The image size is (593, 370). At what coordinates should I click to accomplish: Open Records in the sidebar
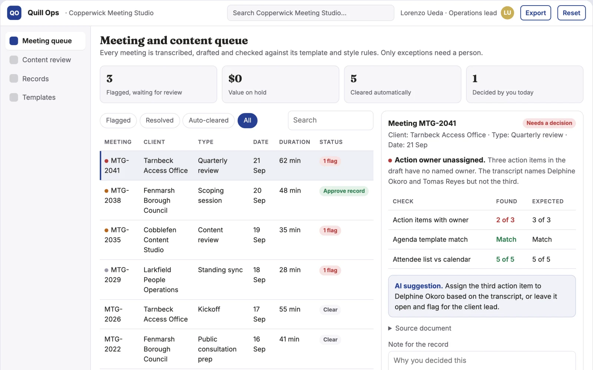45,79
